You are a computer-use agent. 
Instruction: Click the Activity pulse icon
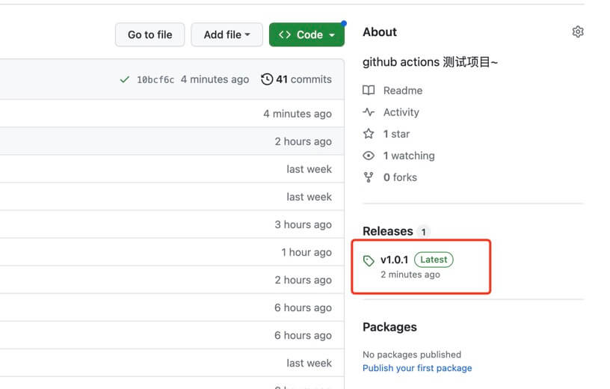[369, 112]
